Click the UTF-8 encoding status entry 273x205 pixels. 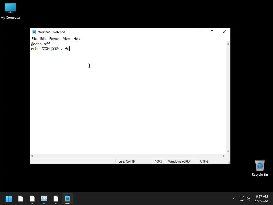204,161
